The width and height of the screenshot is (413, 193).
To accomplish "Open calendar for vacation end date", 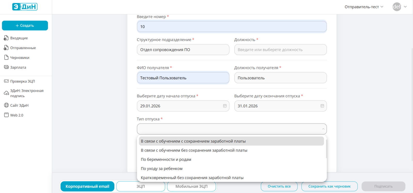I will click(x=322, y=106).
